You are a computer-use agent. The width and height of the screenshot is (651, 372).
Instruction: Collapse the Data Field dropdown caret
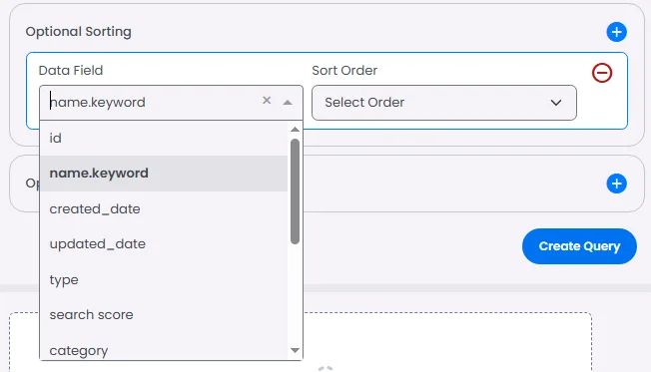[x=288, y=103]
